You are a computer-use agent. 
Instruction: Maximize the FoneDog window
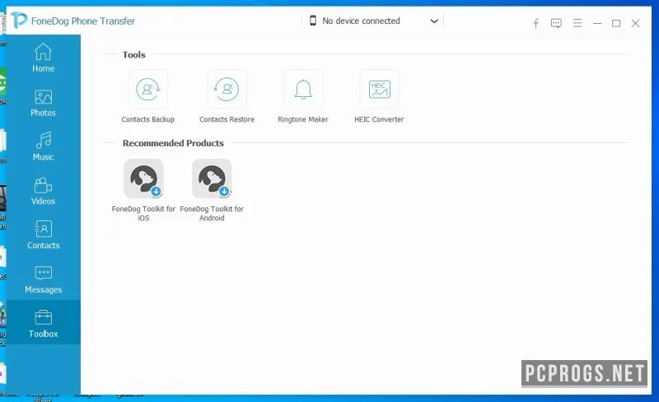(x=616, y=24)
